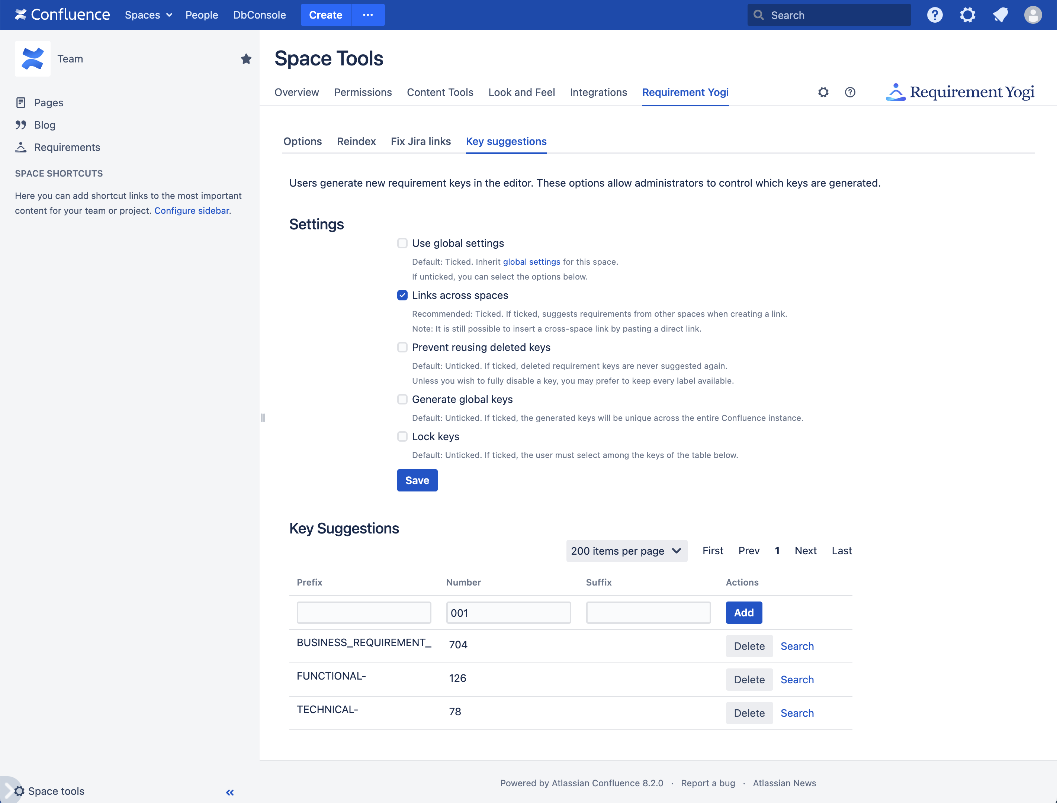
Task: Collapse the sidebar with double chevron
Action: (x=230, y=792)
